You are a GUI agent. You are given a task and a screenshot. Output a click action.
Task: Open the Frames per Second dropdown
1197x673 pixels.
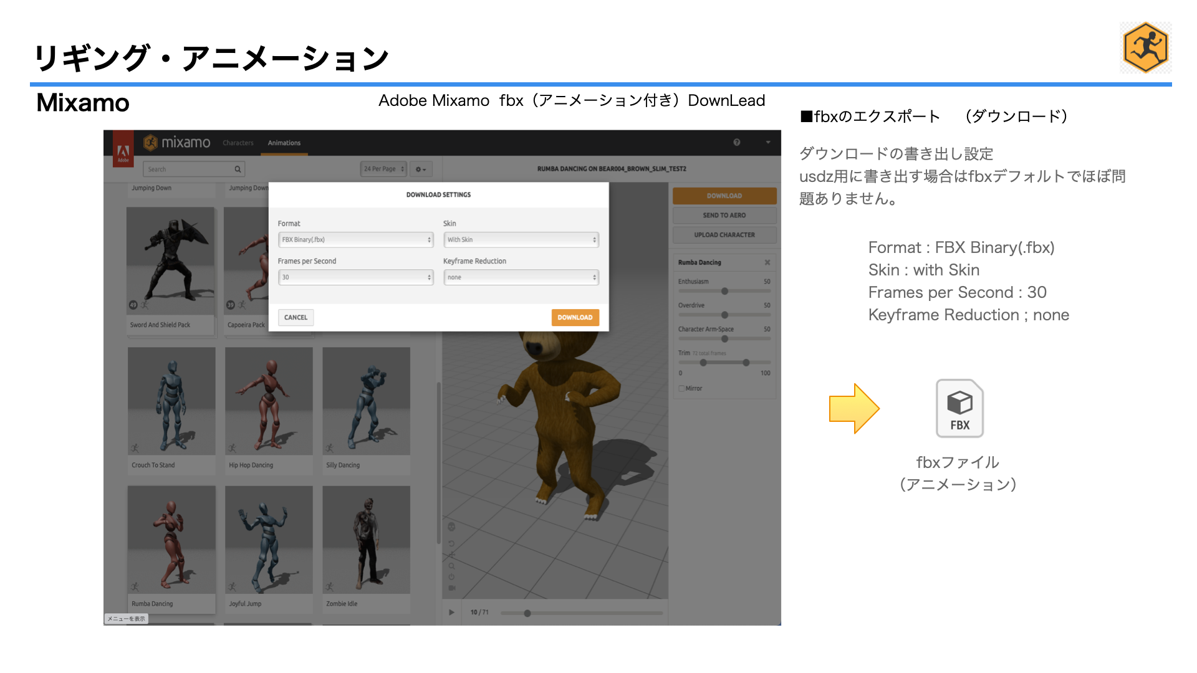point(355,277)
